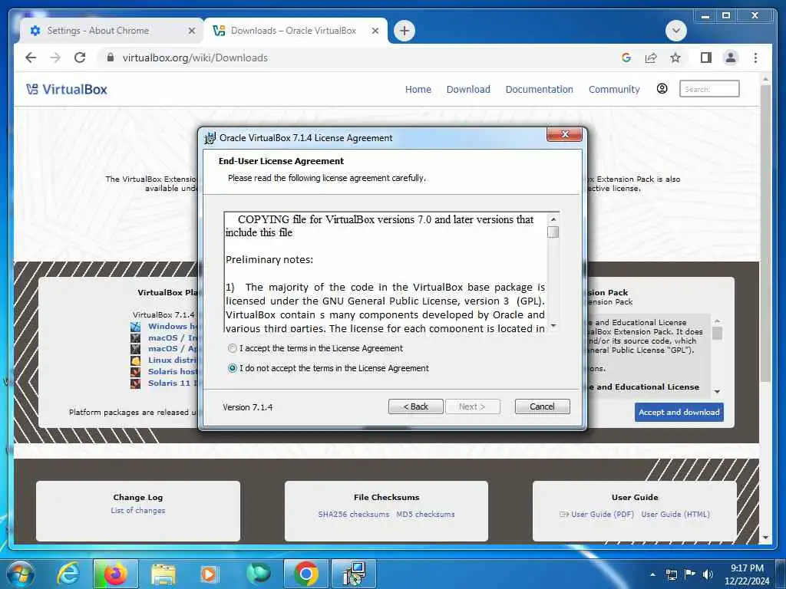Click the site padlock icon in address bar
Image resolution: width=786 pixels, height=589 pixels.
pos(111,58)
